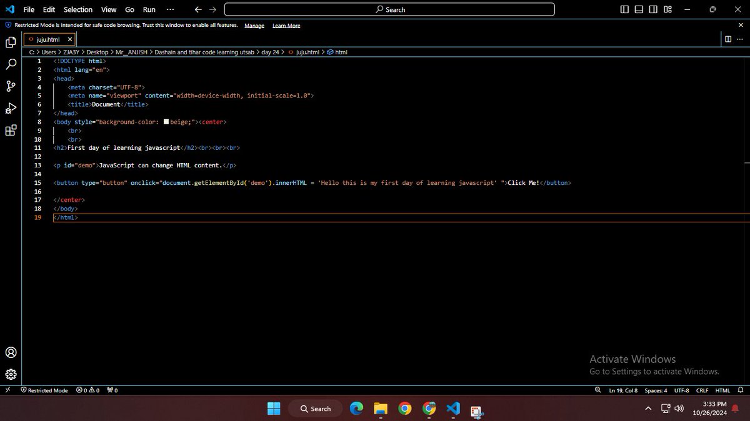This screenshot has height=421, width=750.
Task: Change CRLF end of line sequence
Action: pos(702,390)
